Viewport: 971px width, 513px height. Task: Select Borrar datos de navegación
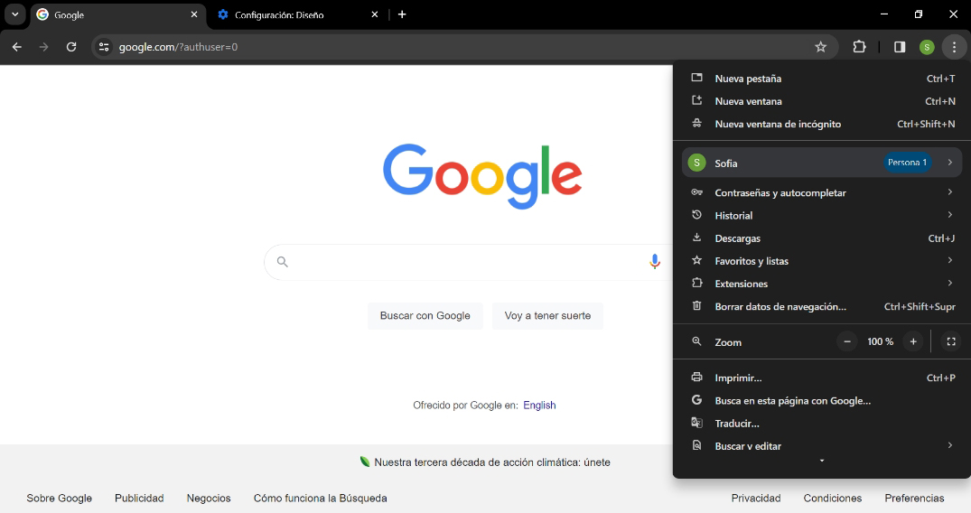click(x=822, y=306)
